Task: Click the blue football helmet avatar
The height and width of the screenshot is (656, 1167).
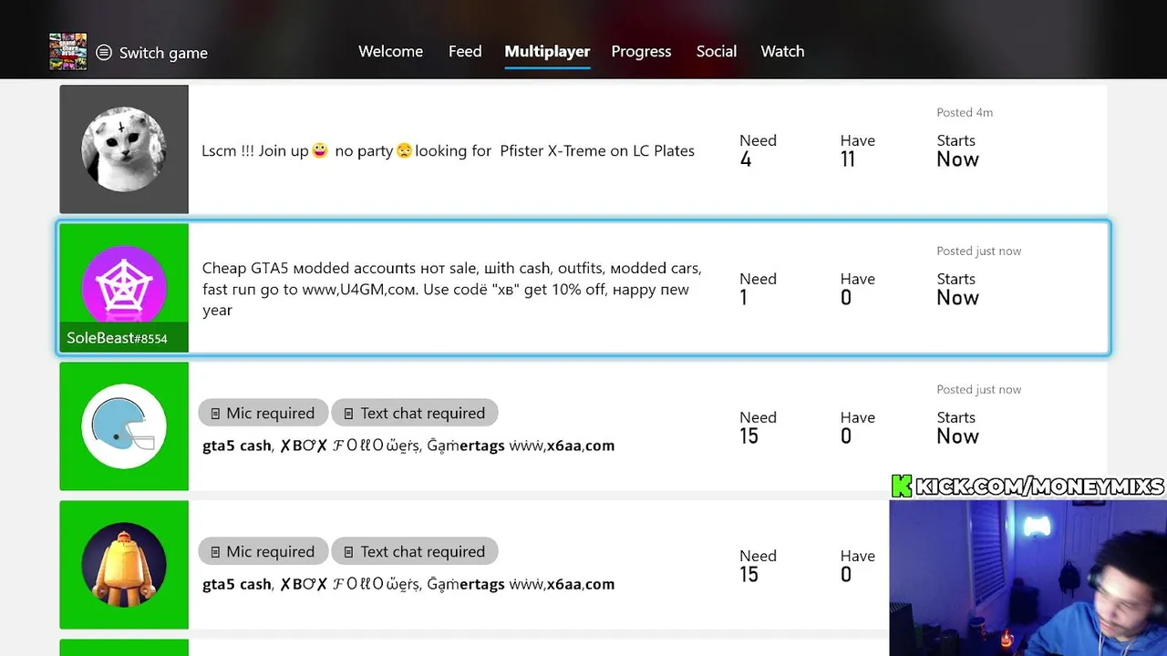Action: (x=124, y=426)
